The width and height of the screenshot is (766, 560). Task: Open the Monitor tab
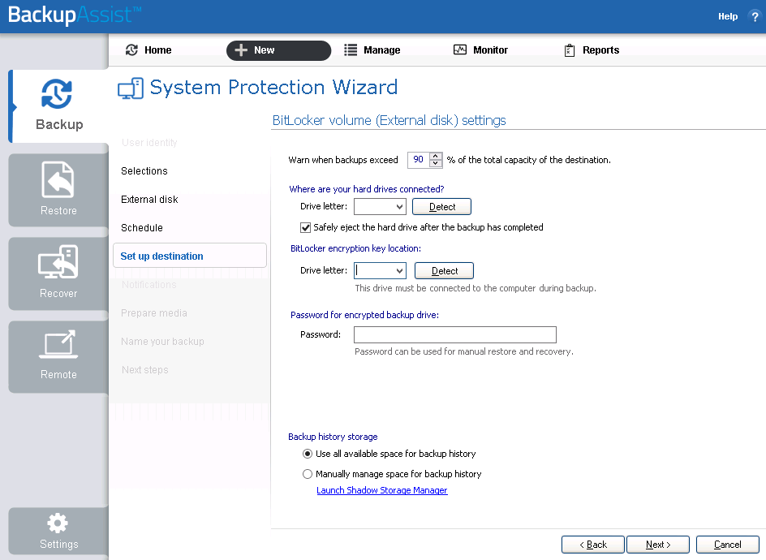point(480,50)
